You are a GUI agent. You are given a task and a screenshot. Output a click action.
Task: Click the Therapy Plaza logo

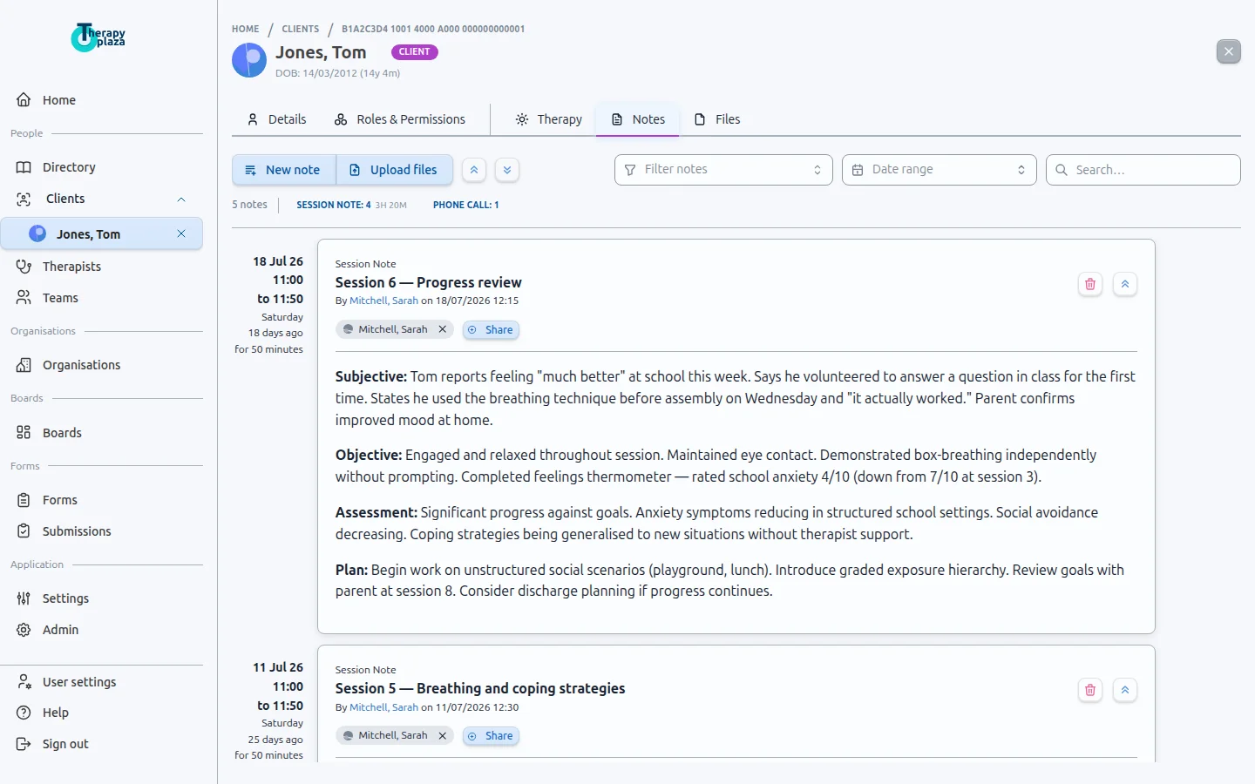point(98,37)
